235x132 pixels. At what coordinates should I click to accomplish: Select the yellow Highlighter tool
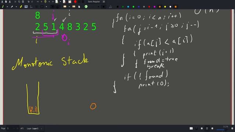click(21, 7)
